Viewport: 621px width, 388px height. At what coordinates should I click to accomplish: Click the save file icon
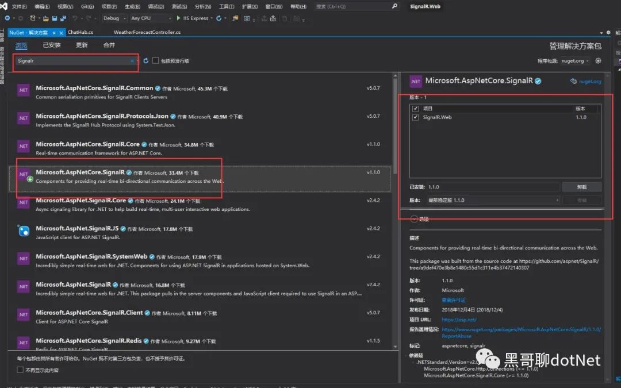coord(55,18)
